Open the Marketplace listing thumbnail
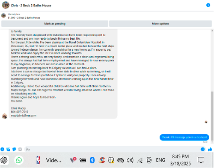The width and height of the screenshot is (214, 168). tap(3, 15)
